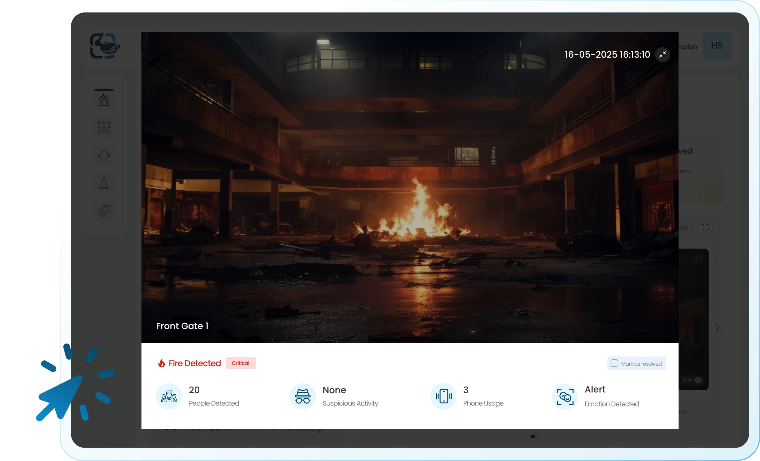Click the traffic cone sidebar icon

point(104,183)
